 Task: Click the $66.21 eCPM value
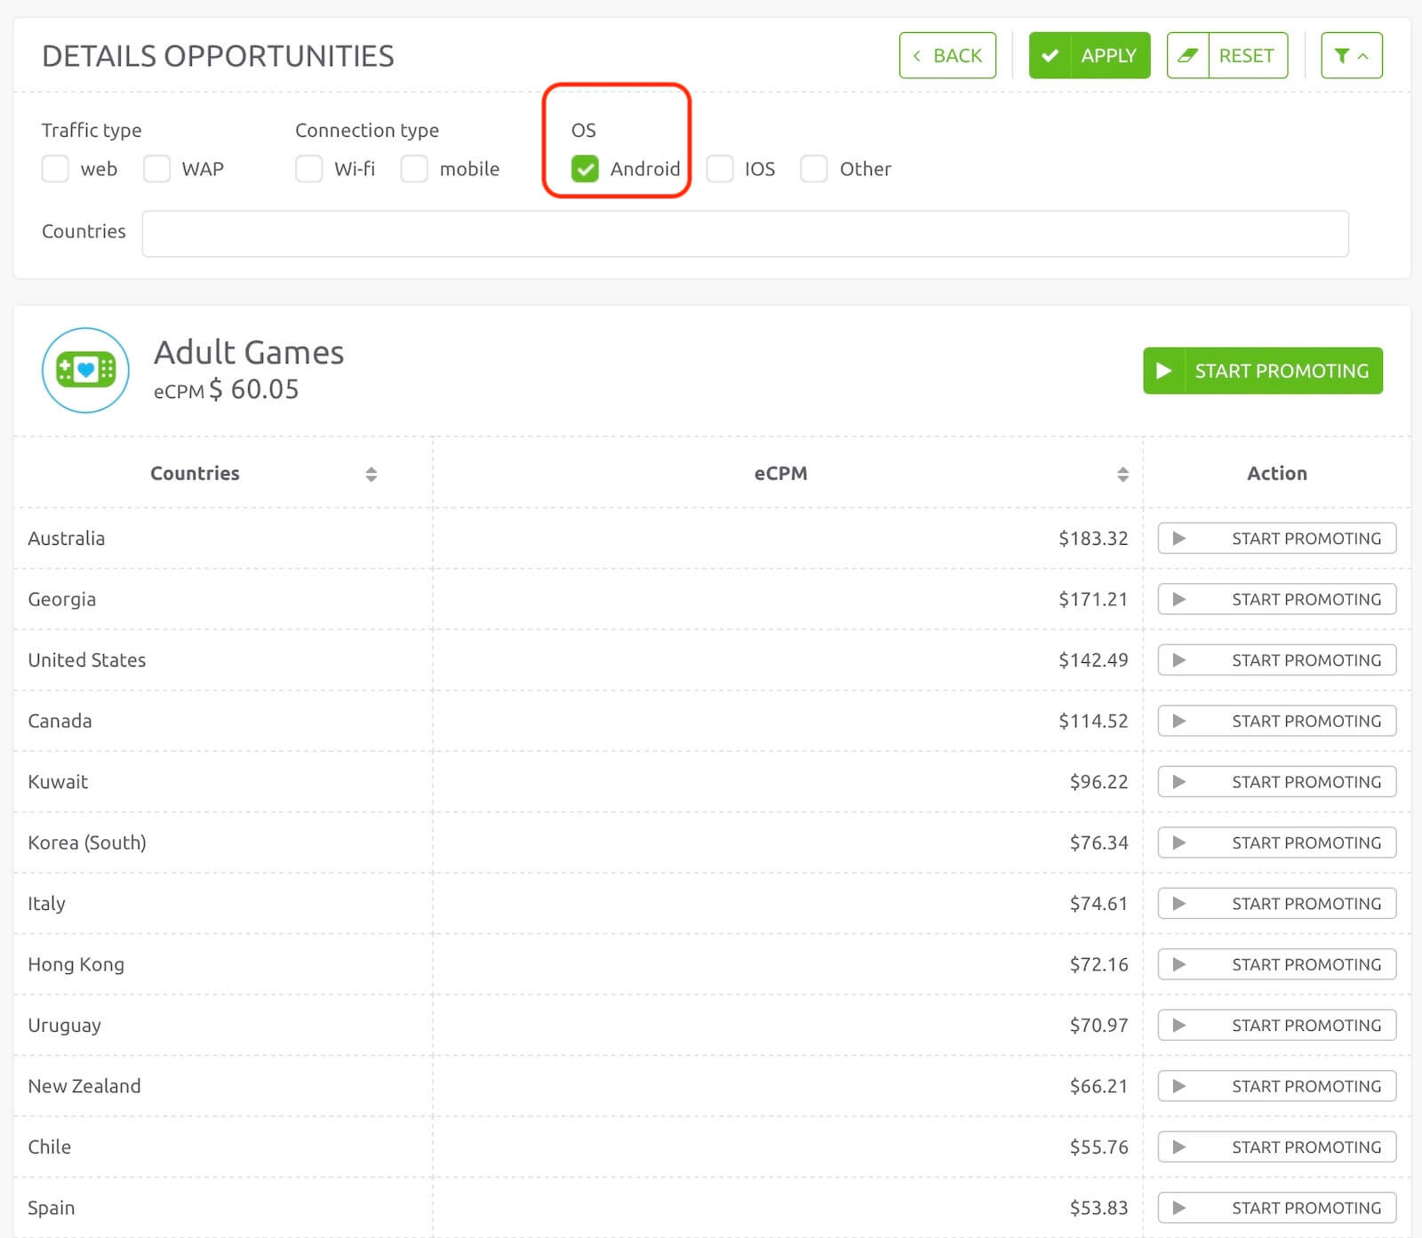click(x=1098, y=1086)
